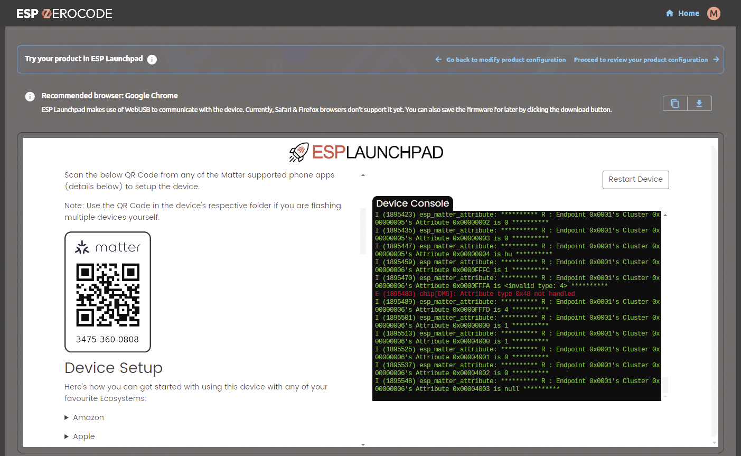Click the info icon beside Recommended browser
Viewport: 741px width, 456px height.
pos(30,96)
